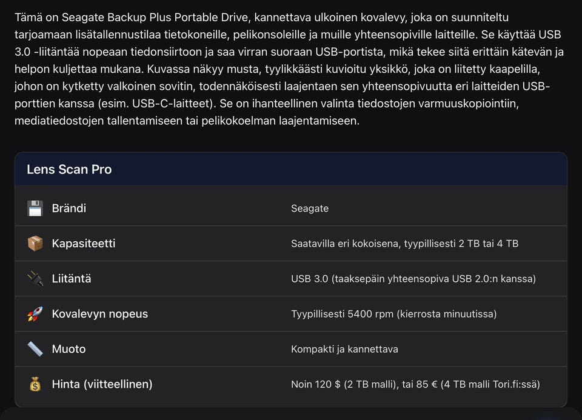The image size is (582, 420).
Task: Click the 2 TB tai 4 TB capacity value
Action: pyautogui.click(x=404, y=244)
